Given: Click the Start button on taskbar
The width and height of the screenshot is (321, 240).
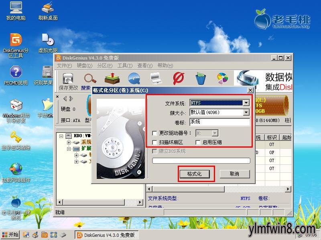Looking at the screenshot, I should click(10, 235).
